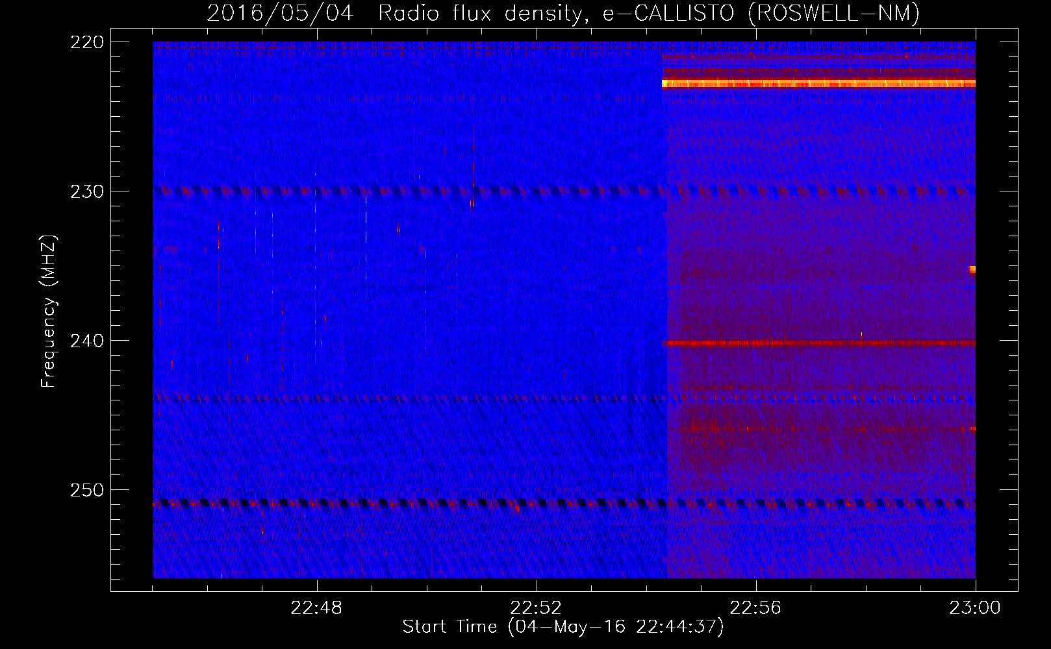Click the 240 frequency tick label

[87, 341]
